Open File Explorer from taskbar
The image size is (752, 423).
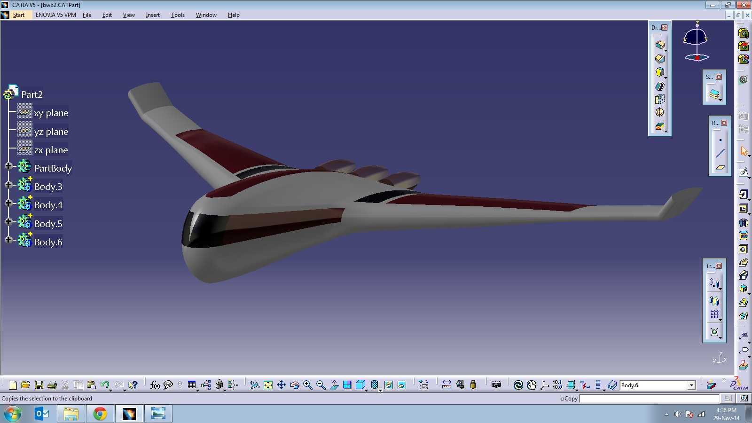coord(71,414)
